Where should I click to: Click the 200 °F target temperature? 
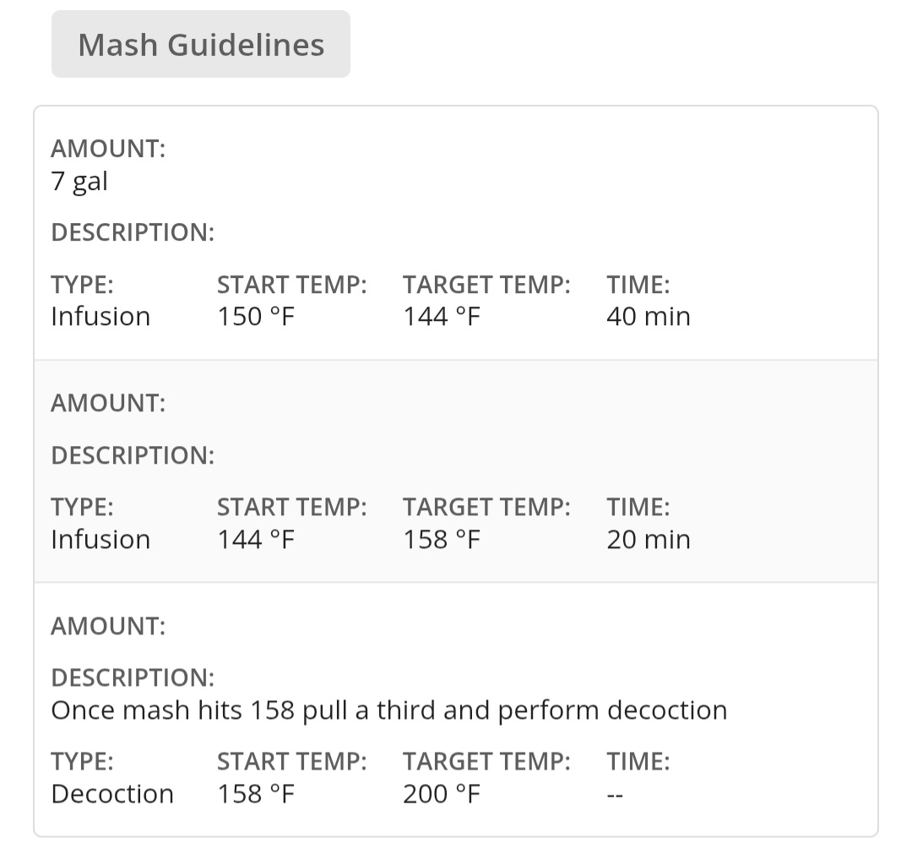(441, 794)
